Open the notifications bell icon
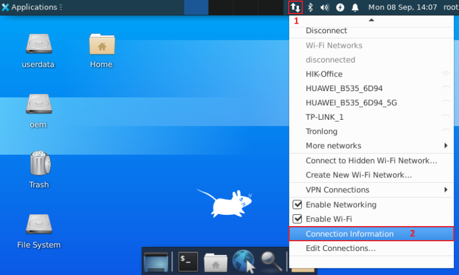Image resolution: width=459 pixels, height=275 pixels. (x=355, y=7)
